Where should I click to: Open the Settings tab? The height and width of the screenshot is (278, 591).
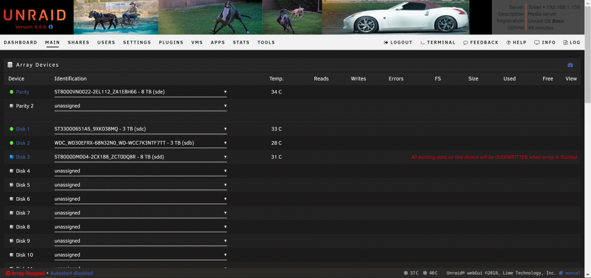pos(137,42)
